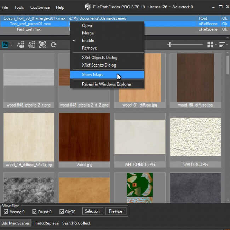
Task: Click the thumbnail grid view icon
Action: pyautogui.click(x=210, y=45)
